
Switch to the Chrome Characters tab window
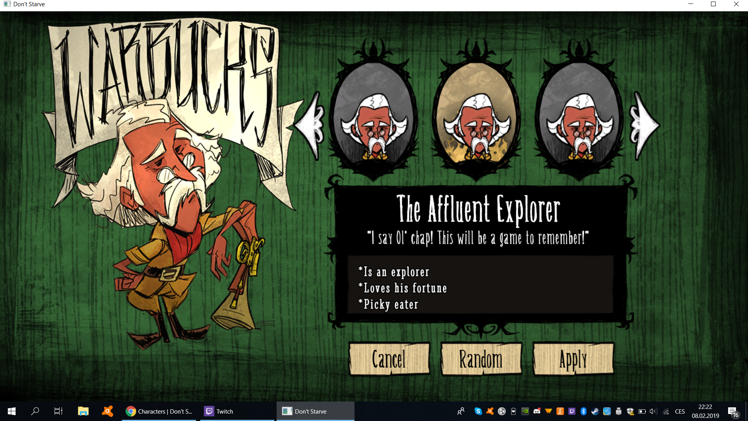[x=160, y=411]
